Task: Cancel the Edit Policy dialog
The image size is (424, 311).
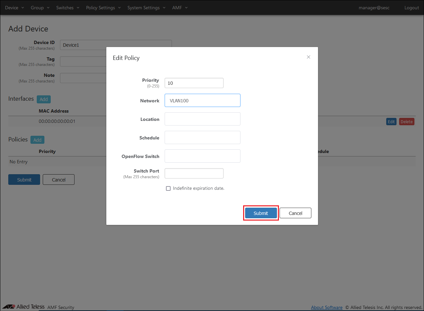Action: [x=295, y=213]
